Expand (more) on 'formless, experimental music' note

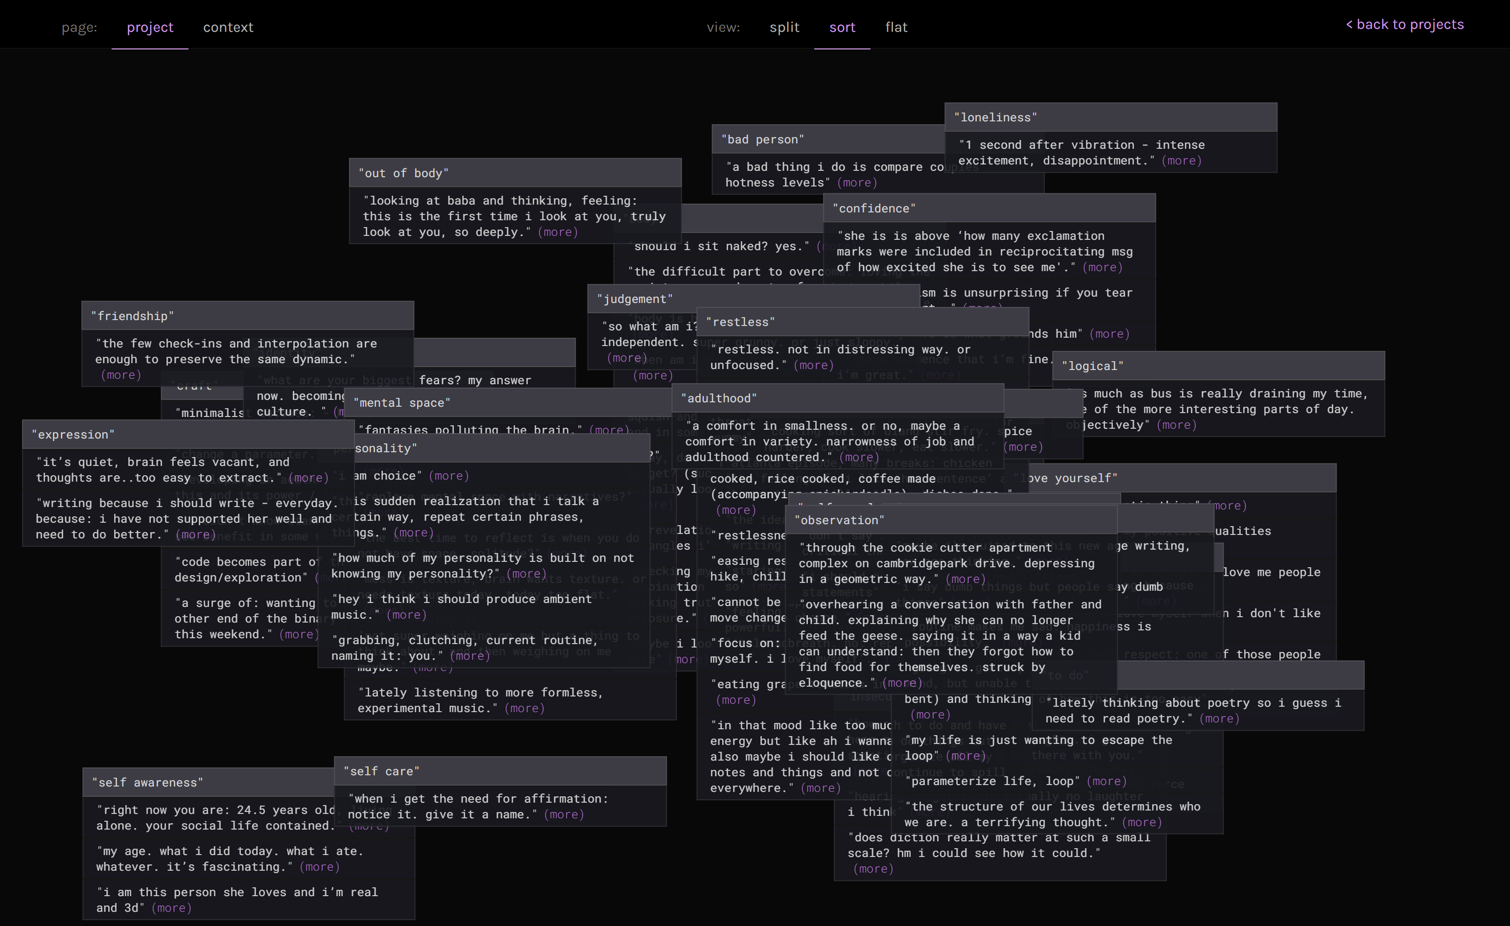click(524, 708)
